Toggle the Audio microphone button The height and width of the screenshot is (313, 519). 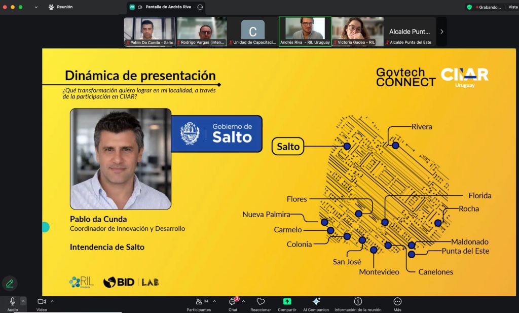(13, 301)
